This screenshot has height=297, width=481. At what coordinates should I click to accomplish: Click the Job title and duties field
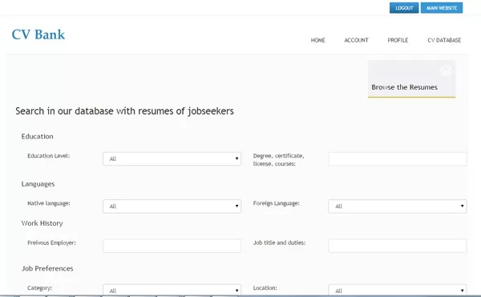(x=398, y=246)
